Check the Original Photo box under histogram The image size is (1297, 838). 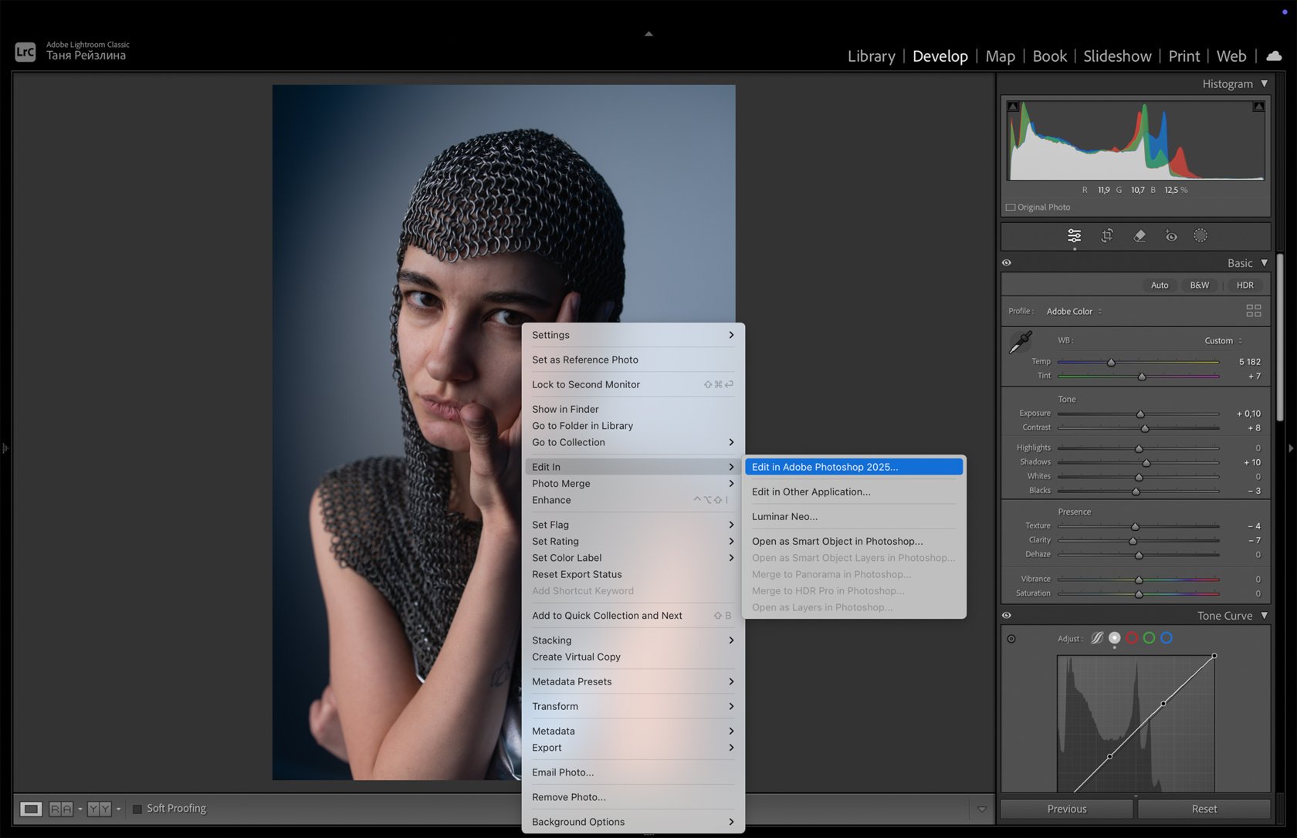point(1011,207)
